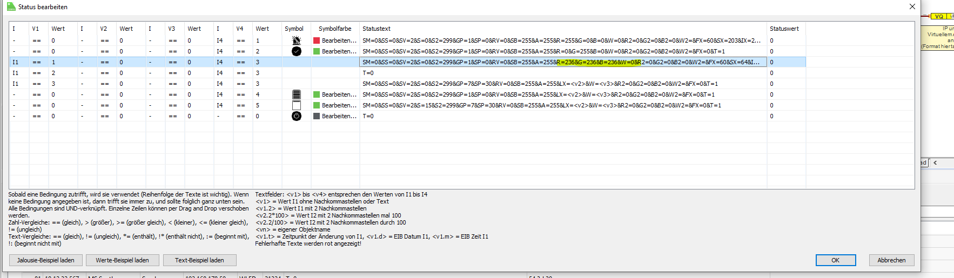Open Bearbeiten... in the I4 == 4 row
This screenshot has height=278, width=954.
(x=339, y=94)
